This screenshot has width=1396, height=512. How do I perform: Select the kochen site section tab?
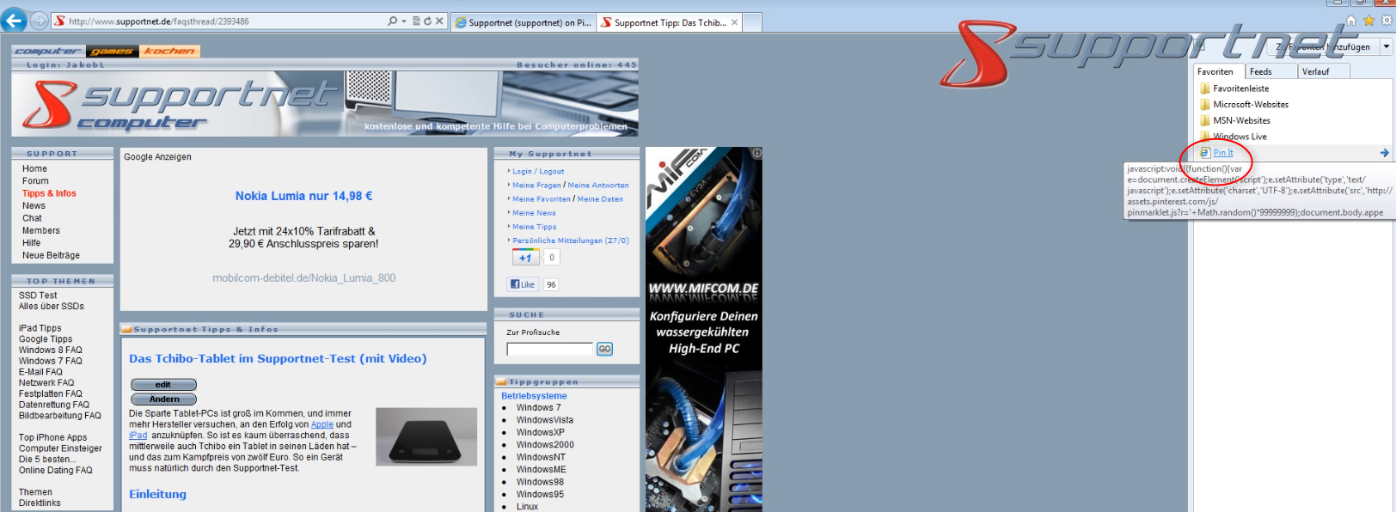[169, 51]
